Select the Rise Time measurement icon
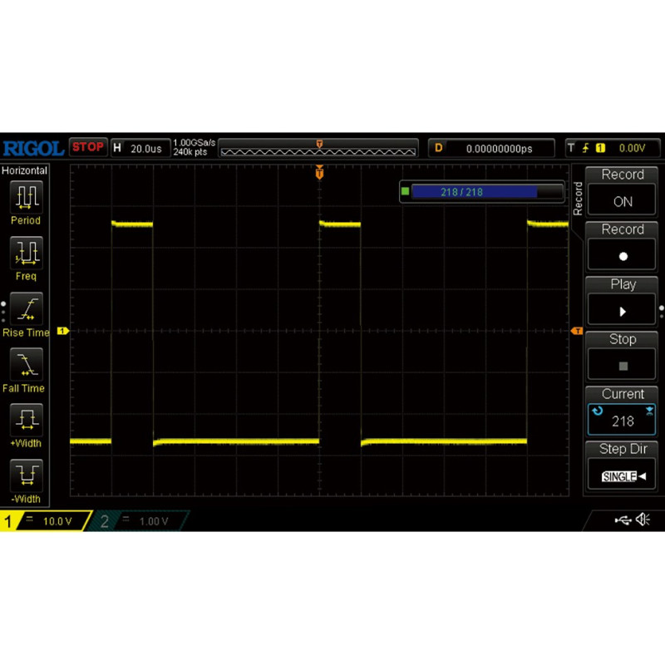 coord(26,311)
